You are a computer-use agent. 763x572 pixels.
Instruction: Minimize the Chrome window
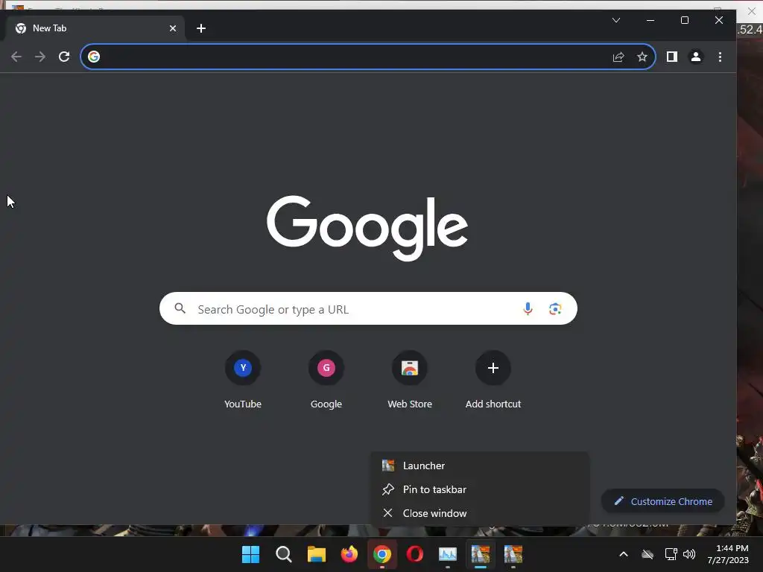650,20
